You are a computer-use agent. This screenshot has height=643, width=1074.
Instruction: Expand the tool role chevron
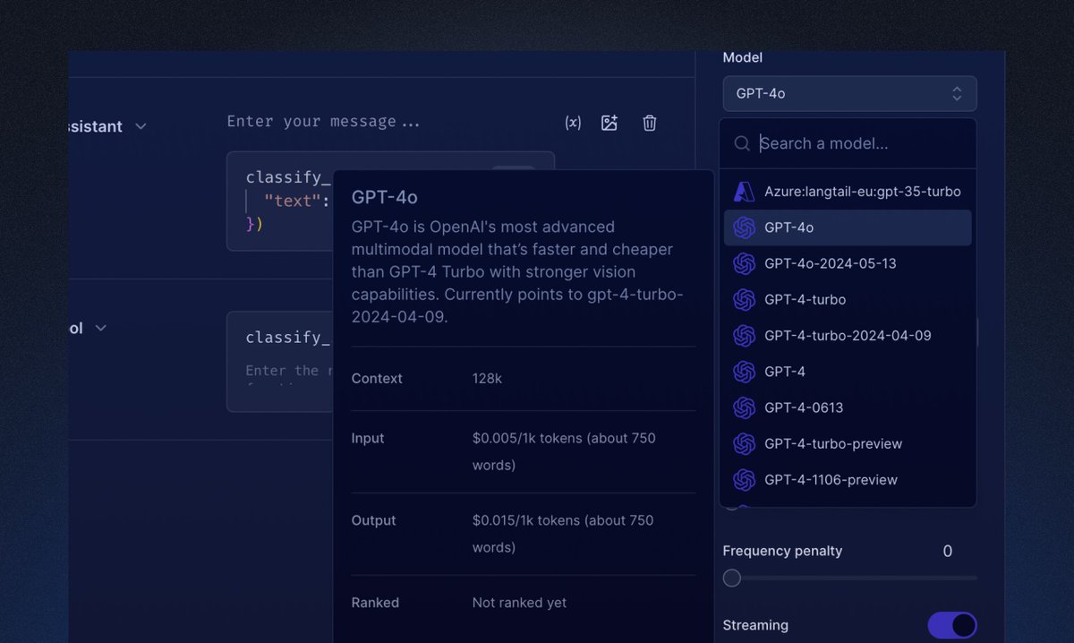coord(101,328)
